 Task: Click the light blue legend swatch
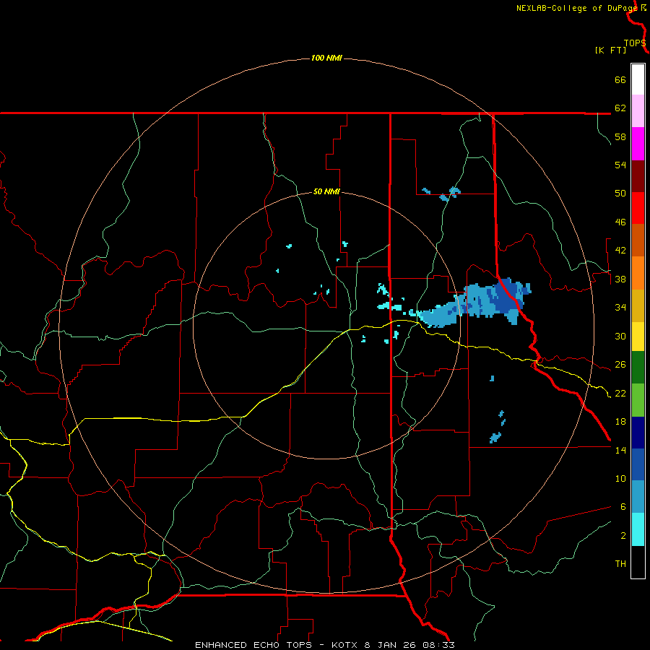[x=638, y=497]
